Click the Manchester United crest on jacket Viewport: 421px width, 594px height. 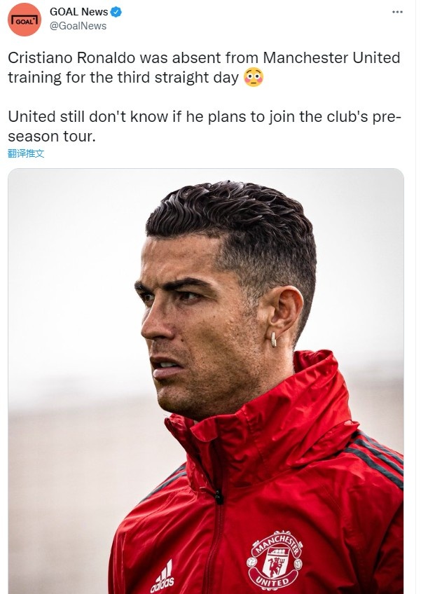tap(275, 560)
